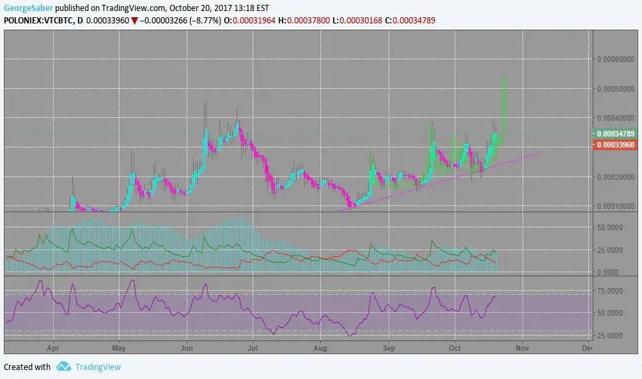Click the 0.00020000 price axis label
The width and height of the screenshot is (642, 379).
click(x=615, y=177)
